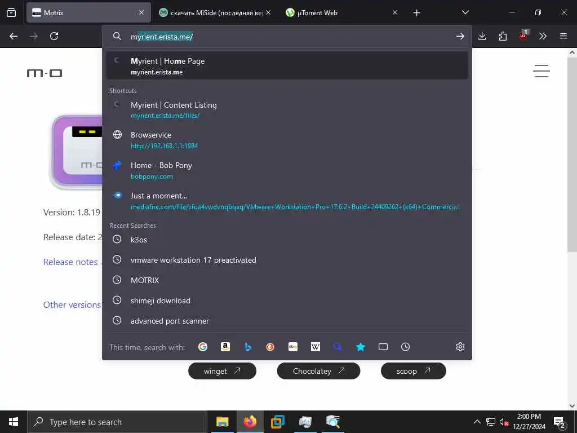Viewport: 577px width, 433px height.
Task: Close the Motrix tab
Action: pos(141,13)
